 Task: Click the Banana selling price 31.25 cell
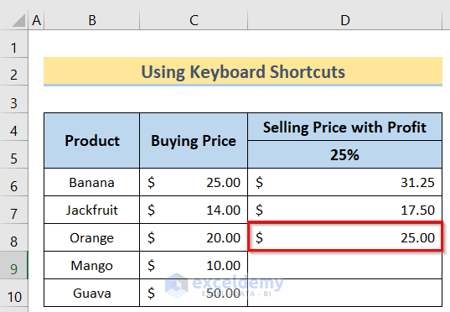coord(345,182)
